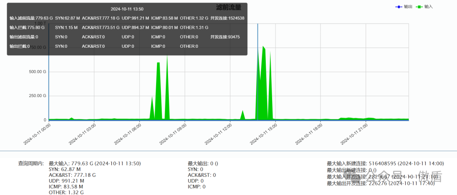Select tooltip value 输出滤前流量:0

pyautogui.click(x=24, y=37)
